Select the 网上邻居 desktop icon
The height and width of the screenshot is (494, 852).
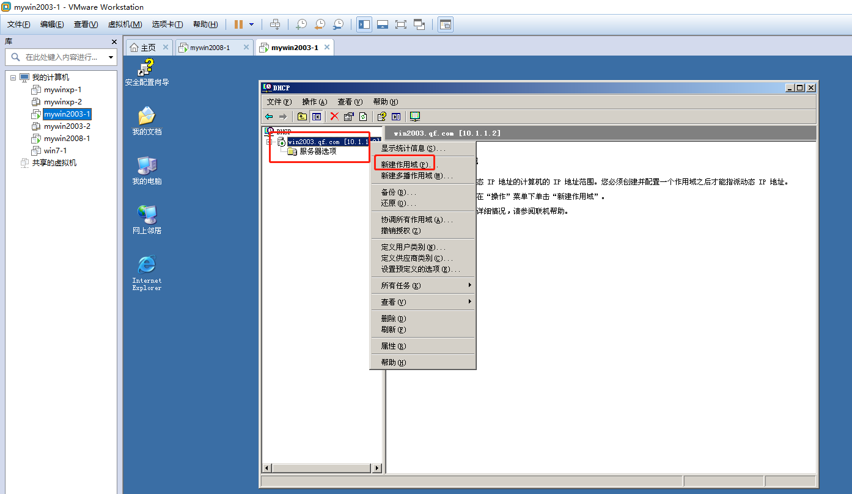[x=147, y=220]
